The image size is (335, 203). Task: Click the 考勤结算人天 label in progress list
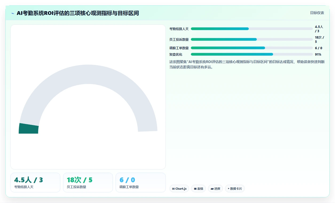(179, 29)
